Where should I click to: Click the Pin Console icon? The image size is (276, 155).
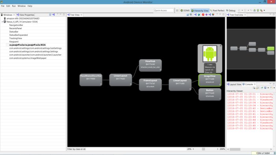262,88
